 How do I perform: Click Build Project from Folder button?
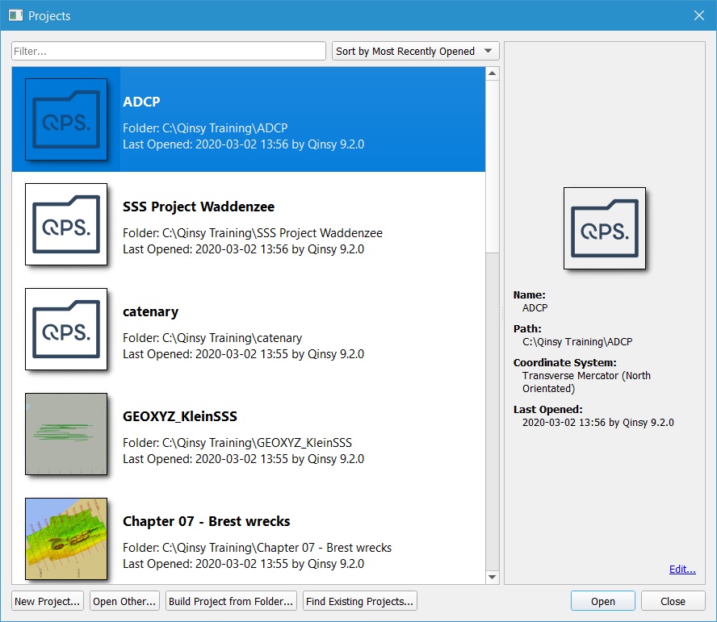tap(230, 601)
